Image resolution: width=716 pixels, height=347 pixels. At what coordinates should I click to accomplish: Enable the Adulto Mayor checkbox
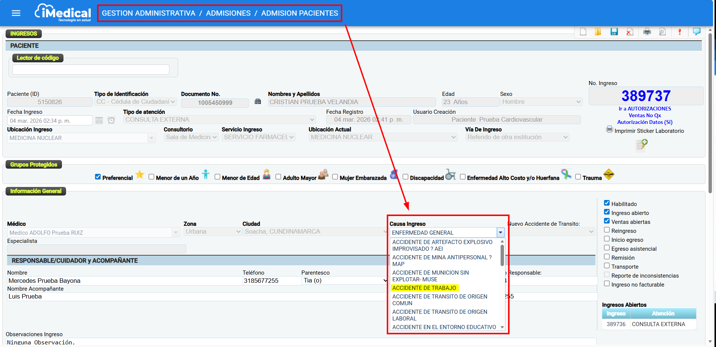pyautogui.click(x=278, y=177)
